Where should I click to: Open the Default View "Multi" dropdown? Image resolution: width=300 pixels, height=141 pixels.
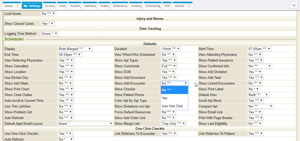[x=258, y=95]
